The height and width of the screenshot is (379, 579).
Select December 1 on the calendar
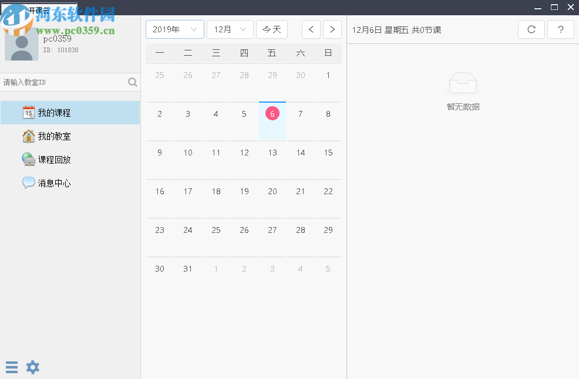(x=328, y=83)
